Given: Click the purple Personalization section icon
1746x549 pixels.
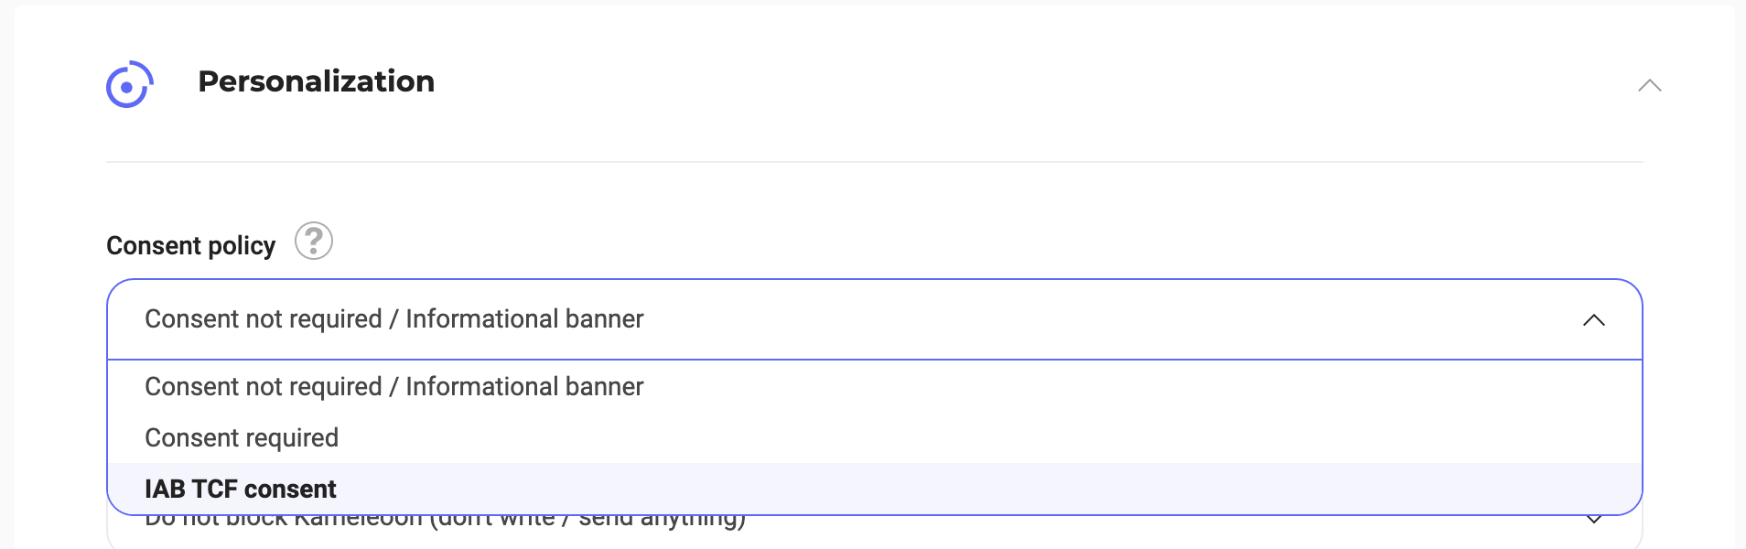Looking at the screenshot, I should tap(129, 85).
